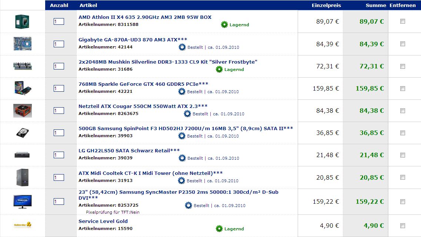The image size is (421, 237).
Task: Open the 500GB Samsung SpinPoint F3 link
Action: (186, 128)
